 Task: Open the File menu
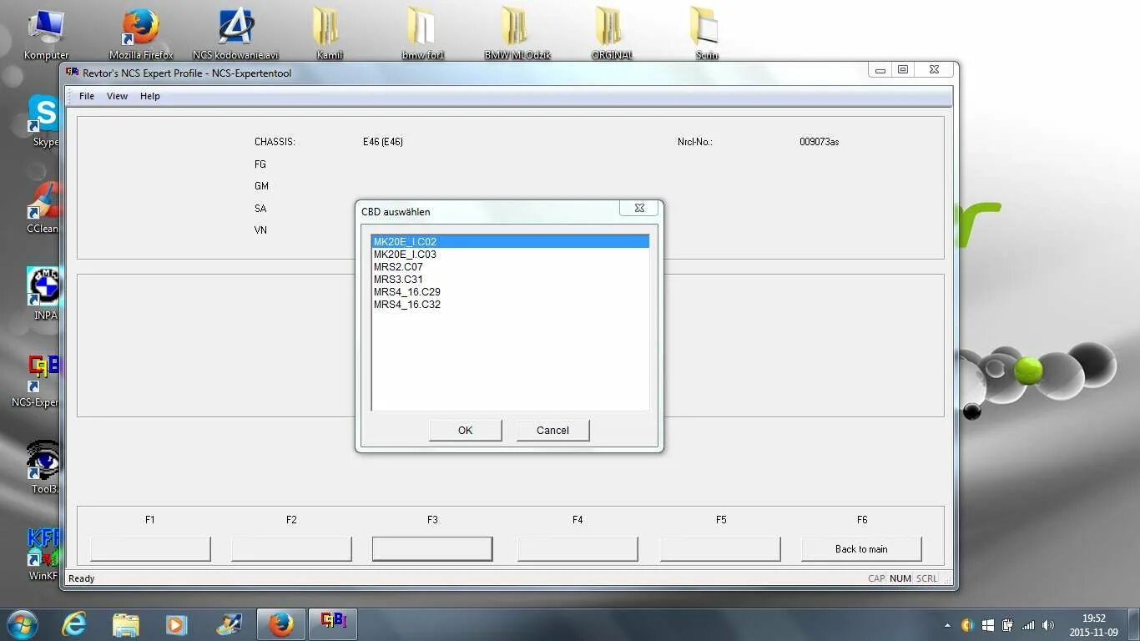point(87,96)
